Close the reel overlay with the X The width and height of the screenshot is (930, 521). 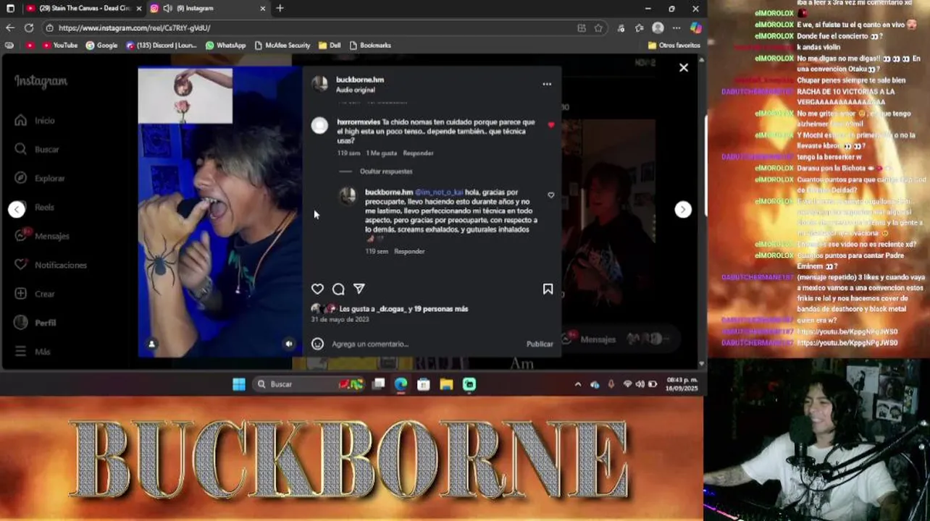point(683,67)
